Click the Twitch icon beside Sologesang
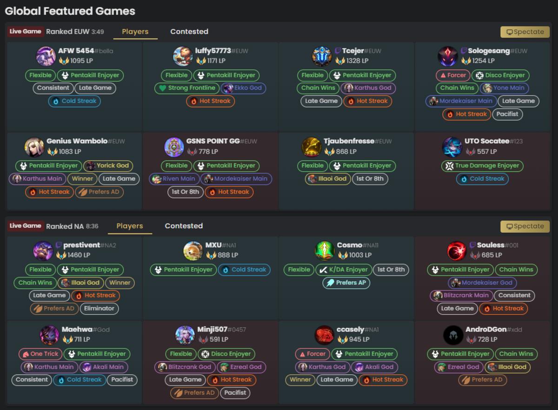Image resolution: width=558 pixels, height=410 pixels. (464, 51)
